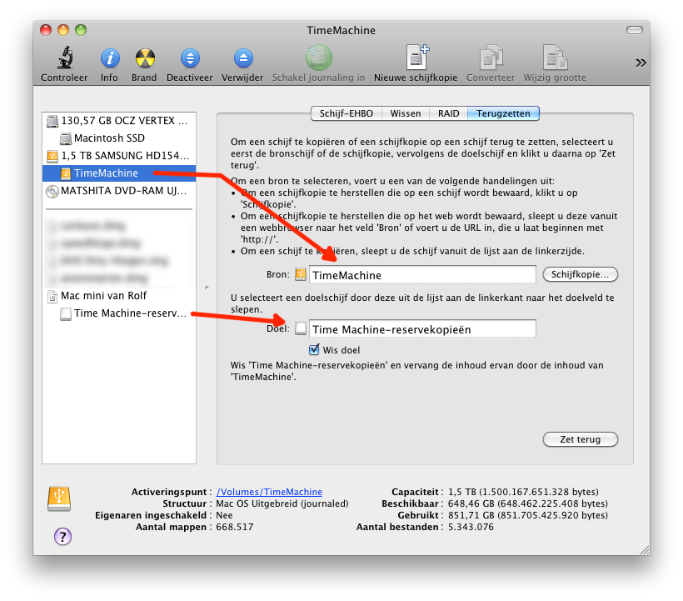Viewport: 683px width, 601px height.
Task: Expand the toolbar overflow chevron
Action: [x=641, y=63]
